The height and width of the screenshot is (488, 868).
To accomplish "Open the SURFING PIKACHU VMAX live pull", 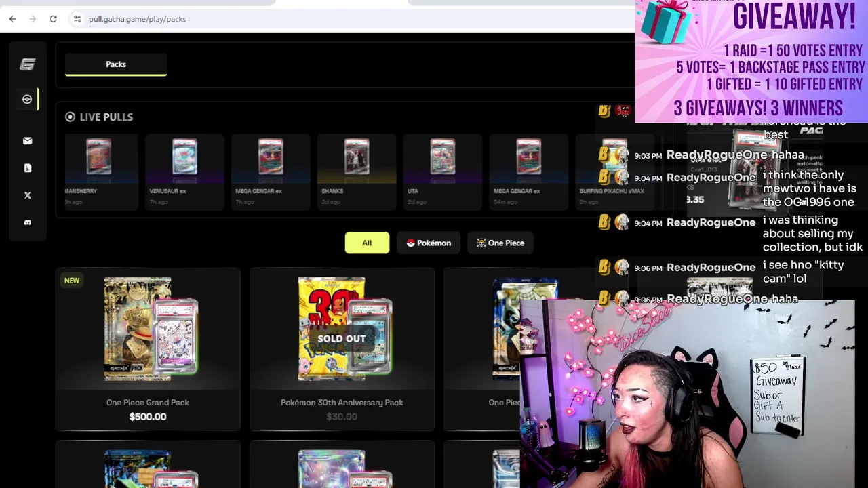I will pyautogui.click(x=614, y=171).
